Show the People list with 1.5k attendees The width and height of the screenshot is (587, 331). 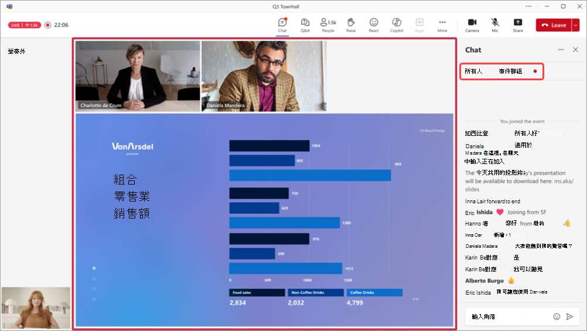328,25
